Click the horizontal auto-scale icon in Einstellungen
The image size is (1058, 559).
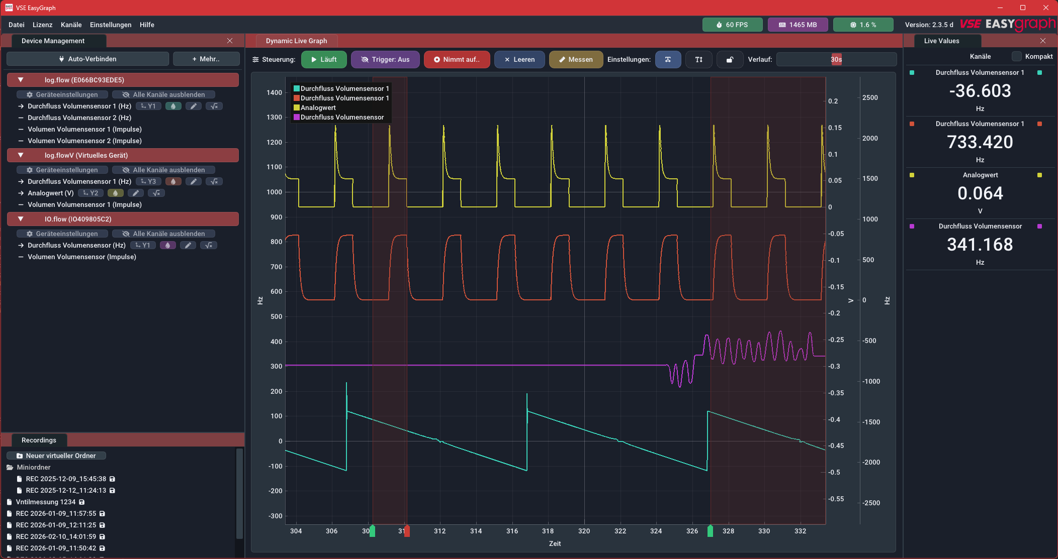pyautogui.click(x=668, y=59)
